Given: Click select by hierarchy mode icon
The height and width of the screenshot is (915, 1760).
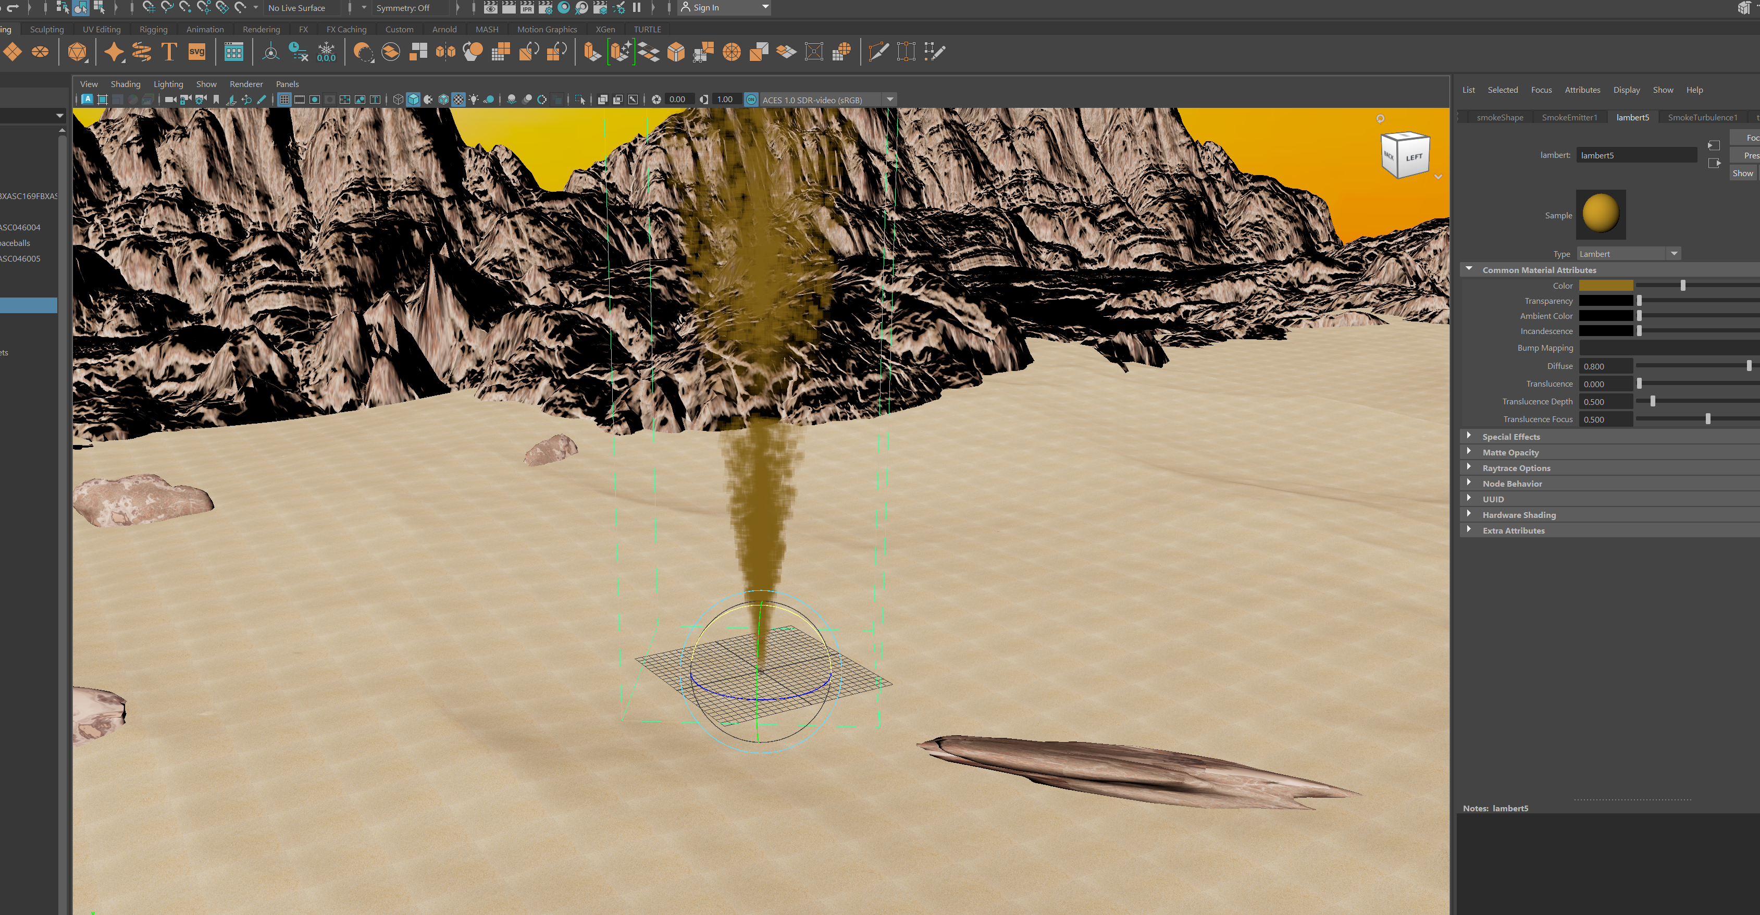Looking at the screenshot, I should click(x=62, y=7).
